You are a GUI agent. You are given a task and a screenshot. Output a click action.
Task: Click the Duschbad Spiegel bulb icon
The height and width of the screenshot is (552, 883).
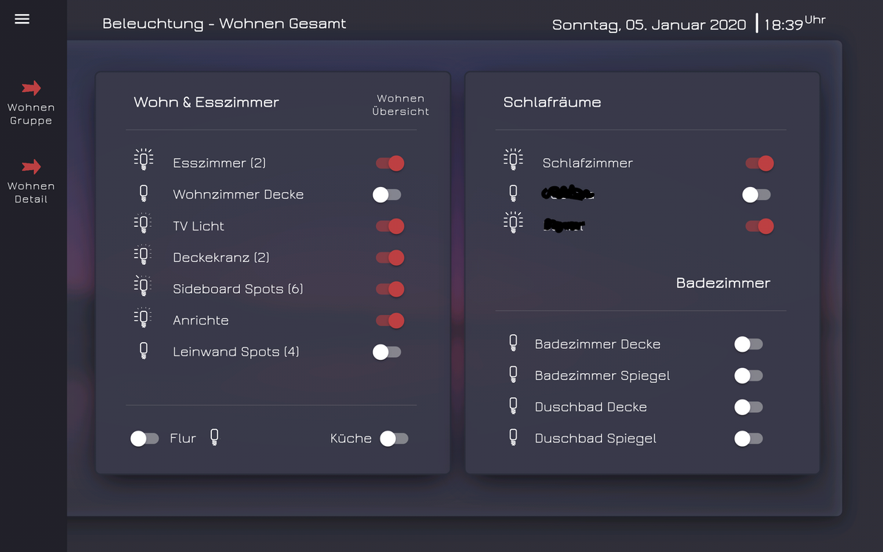tap(513, 438)
